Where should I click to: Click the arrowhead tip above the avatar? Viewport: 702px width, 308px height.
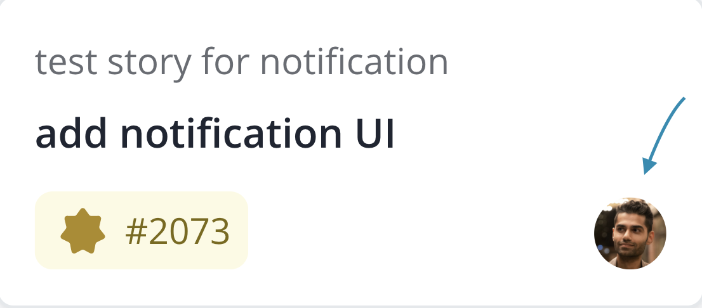647,170
